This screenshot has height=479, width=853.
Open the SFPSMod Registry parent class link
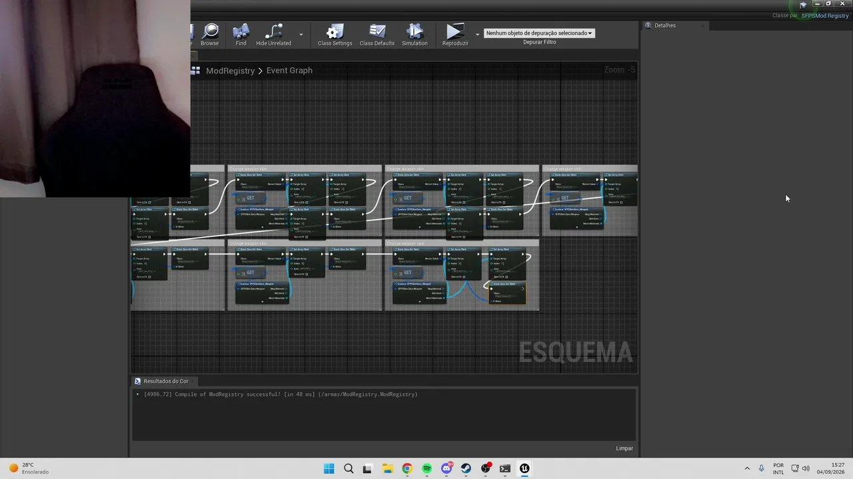click(825, 15)
